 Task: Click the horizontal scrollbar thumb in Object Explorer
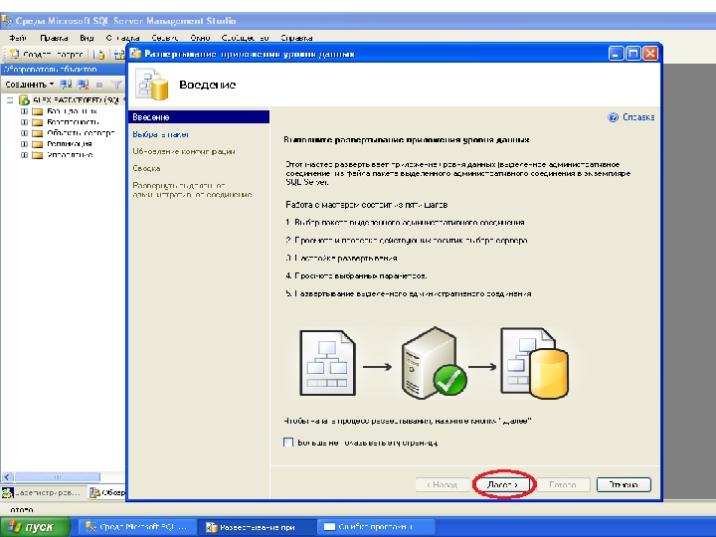(57, 477)
